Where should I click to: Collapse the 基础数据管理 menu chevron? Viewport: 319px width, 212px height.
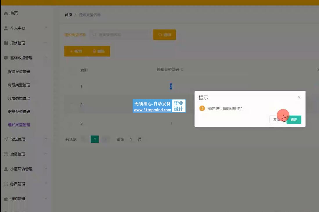[x=46, y=57]
